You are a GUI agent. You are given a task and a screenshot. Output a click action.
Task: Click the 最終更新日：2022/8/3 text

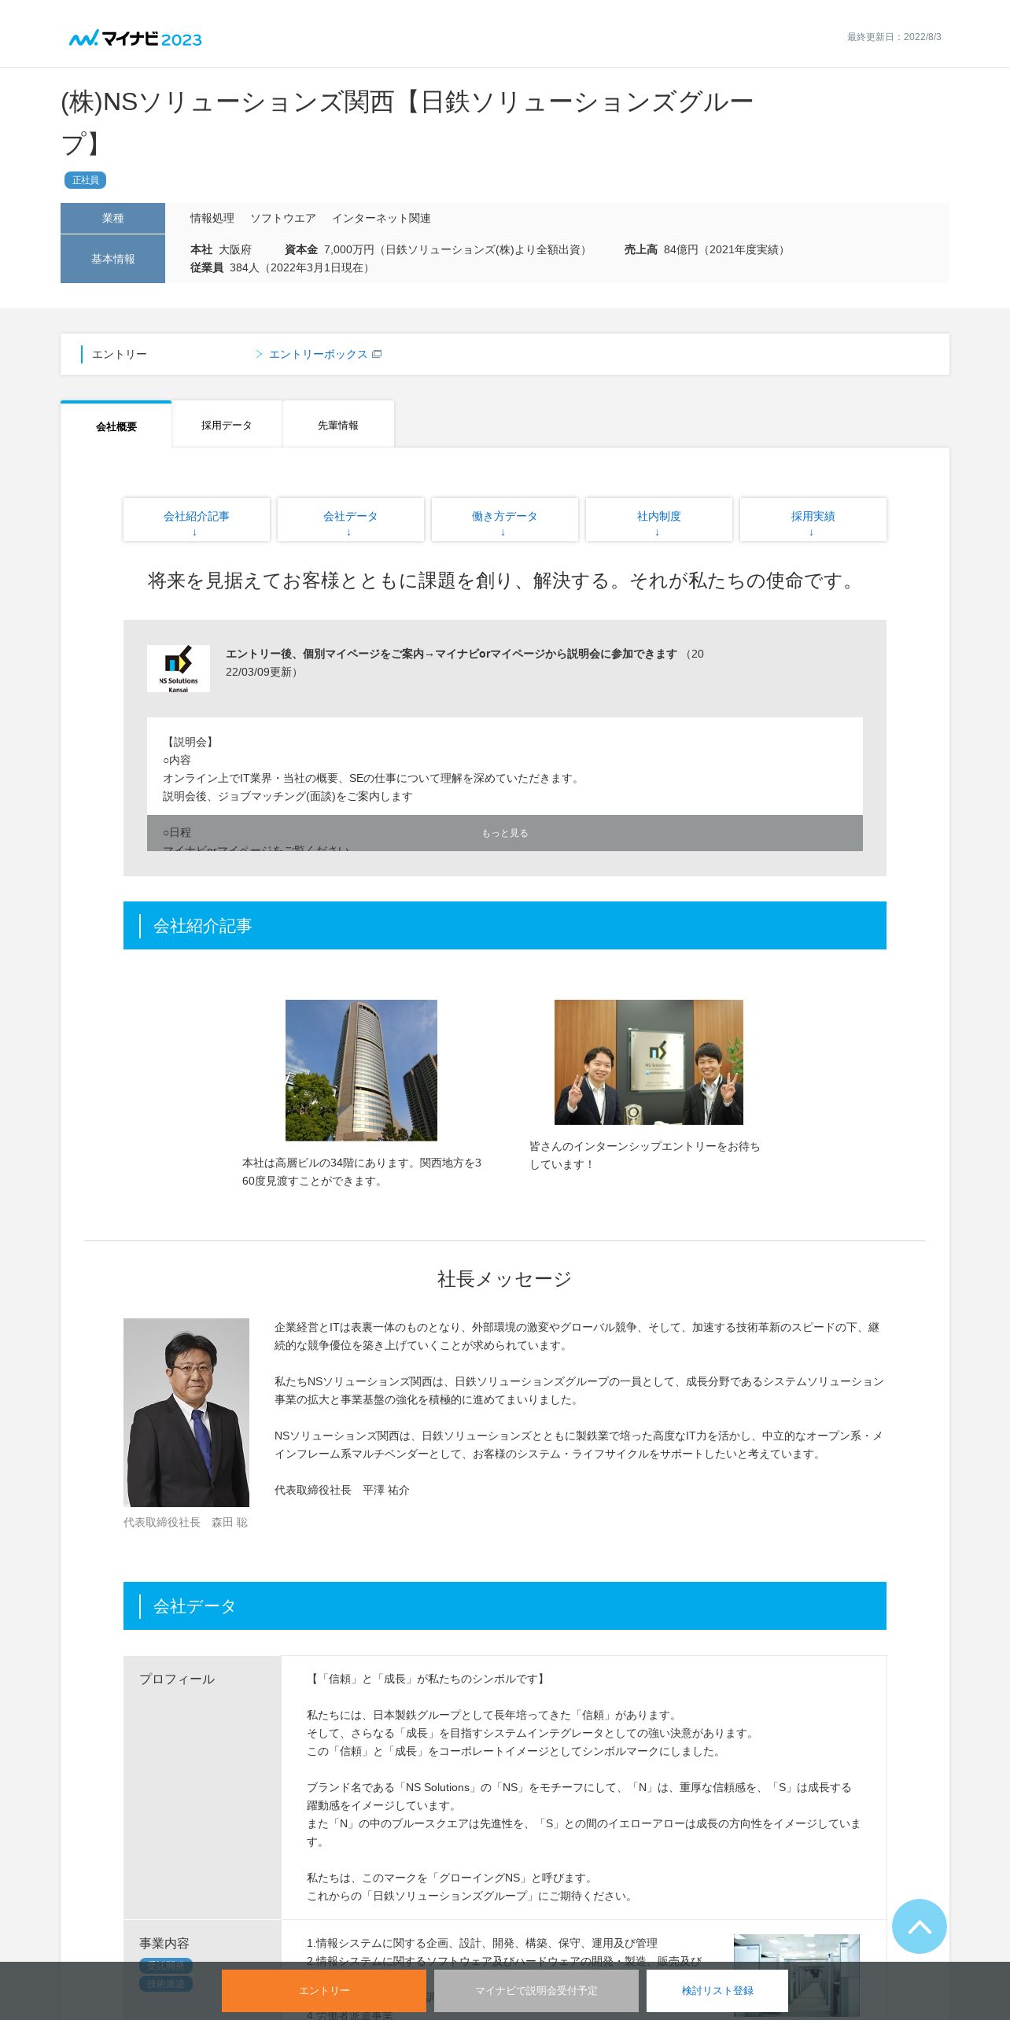(894, 37)
